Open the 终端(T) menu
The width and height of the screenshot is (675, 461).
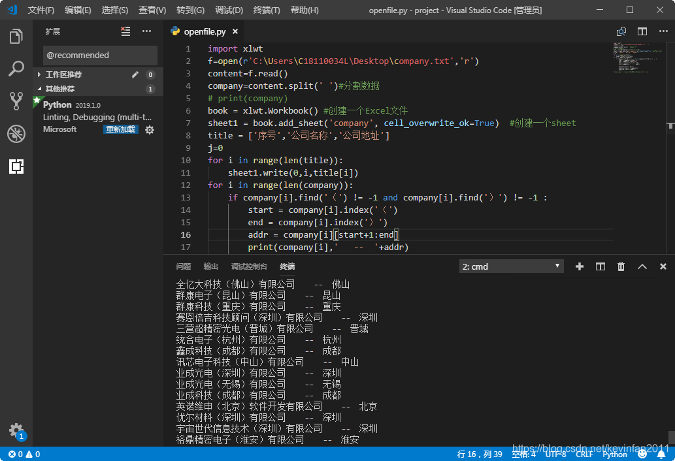point(267,10)
